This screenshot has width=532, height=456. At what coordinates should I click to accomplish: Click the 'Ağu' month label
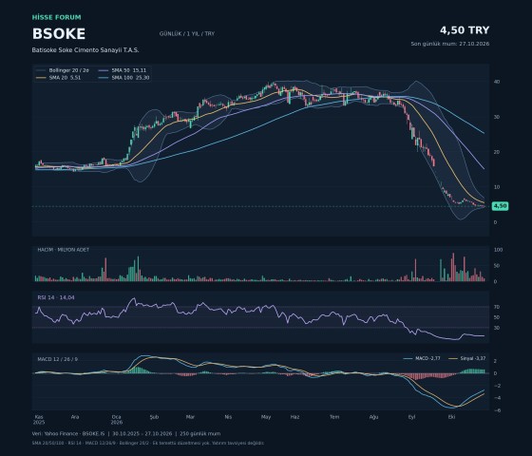coord(373,417)
